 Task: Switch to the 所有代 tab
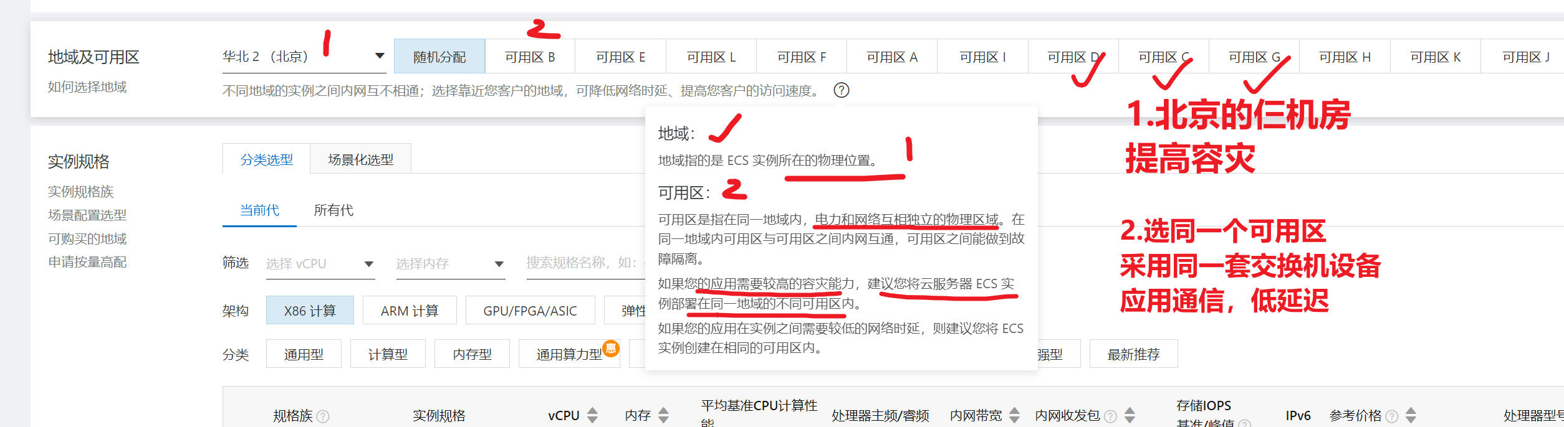pos(333,210)
